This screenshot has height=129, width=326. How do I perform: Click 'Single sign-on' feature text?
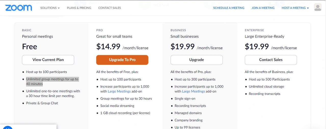185,99
